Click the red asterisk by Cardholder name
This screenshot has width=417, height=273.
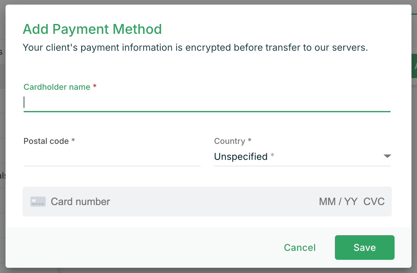point(95,86)
